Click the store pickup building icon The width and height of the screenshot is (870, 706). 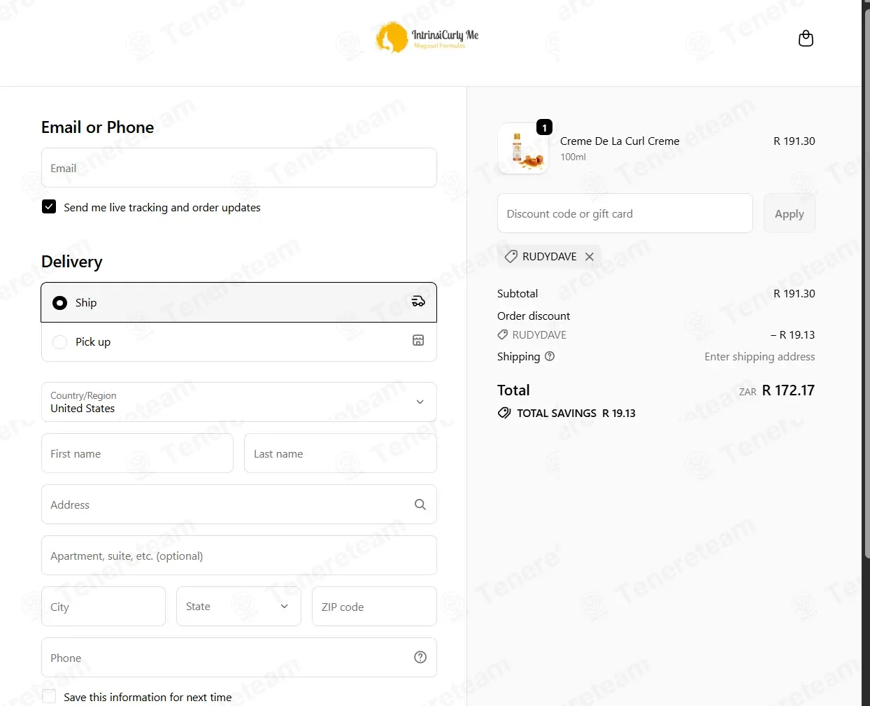418,340
